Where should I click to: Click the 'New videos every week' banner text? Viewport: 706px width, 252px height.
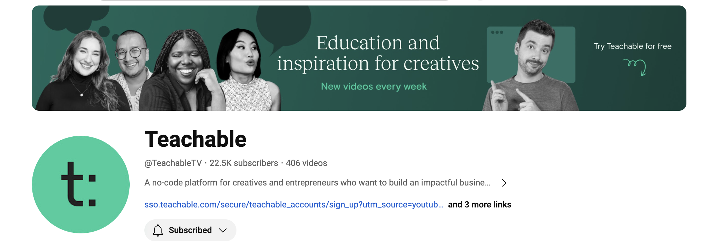(x=373, y=86)
